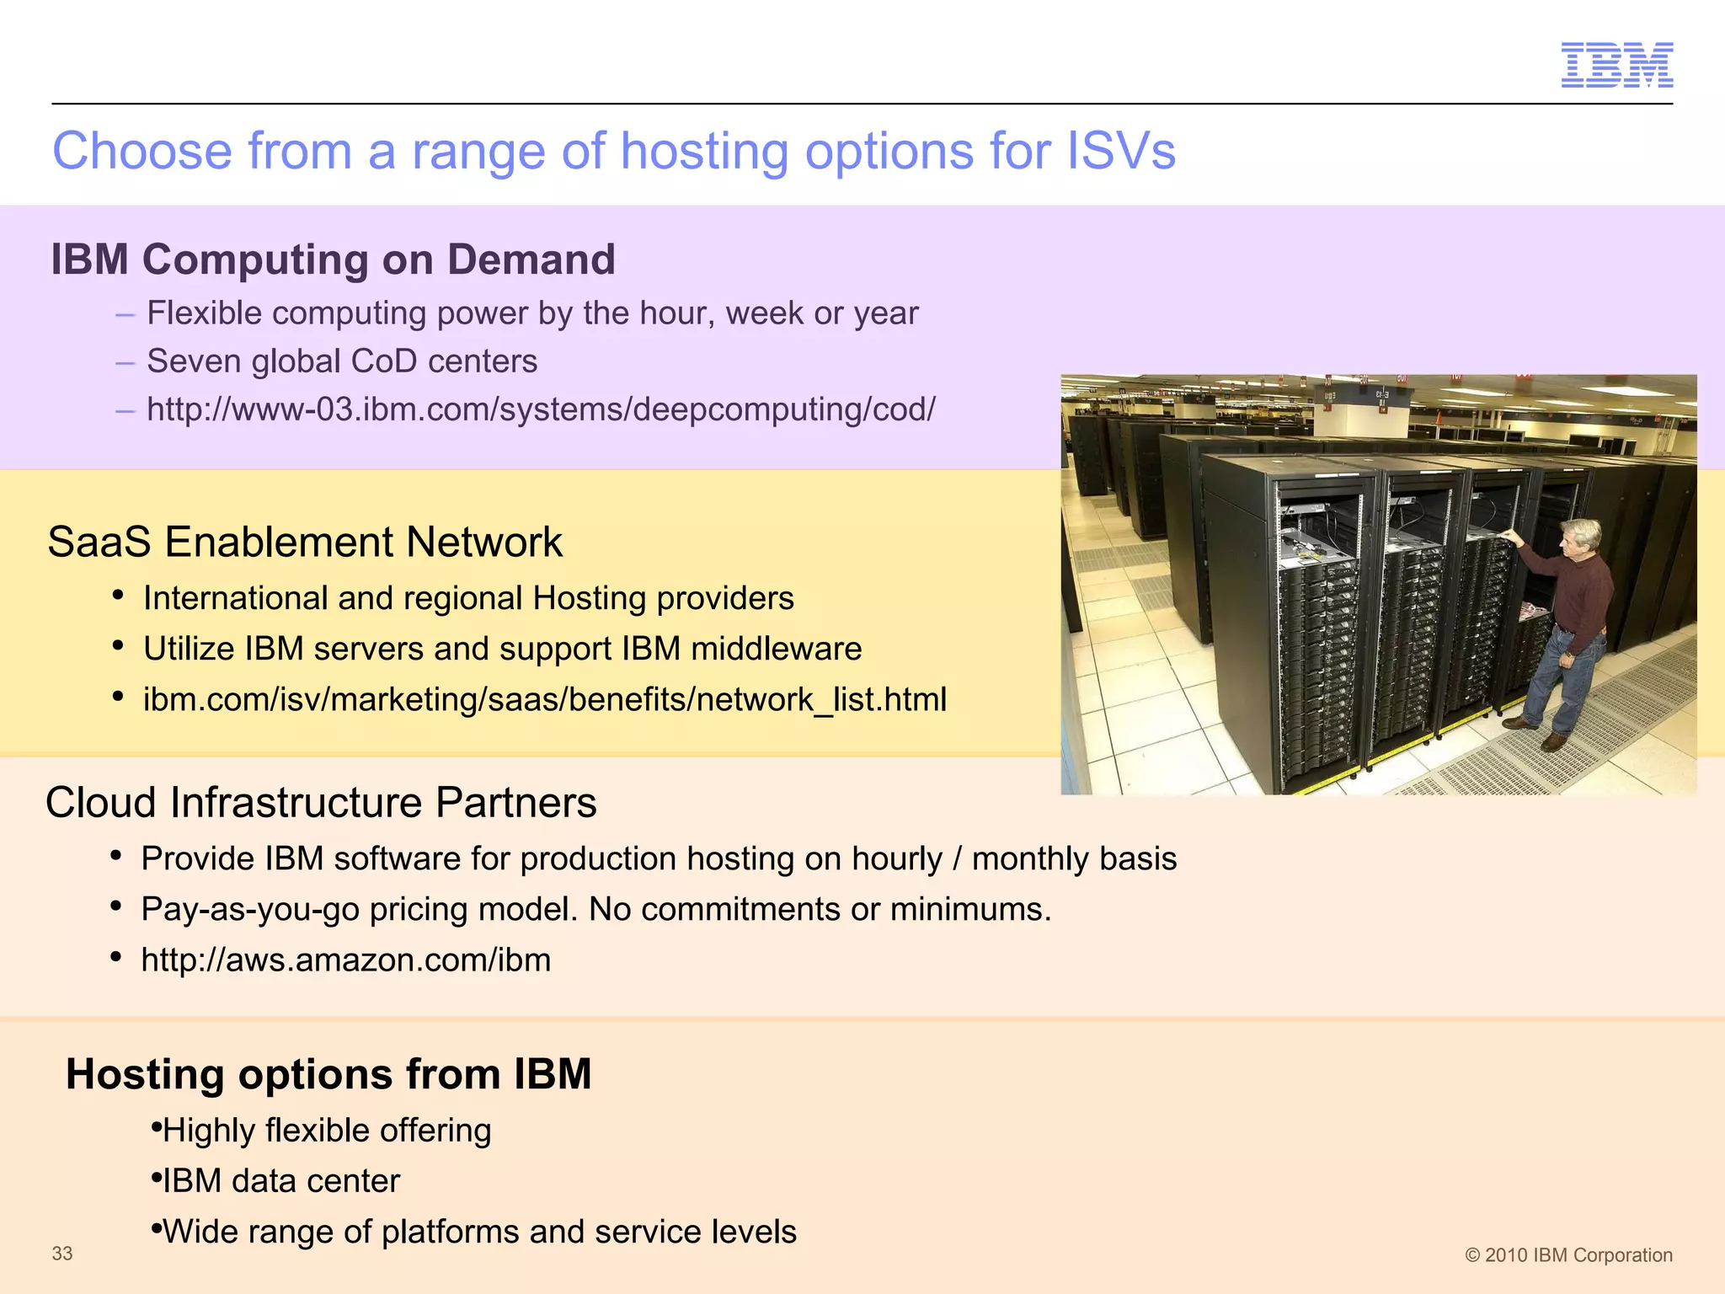The width and height of the screenshot is (1725, 1294).
Task: Open the aws.amazon.com/ibm link
Action: click(x=345, y=960)
